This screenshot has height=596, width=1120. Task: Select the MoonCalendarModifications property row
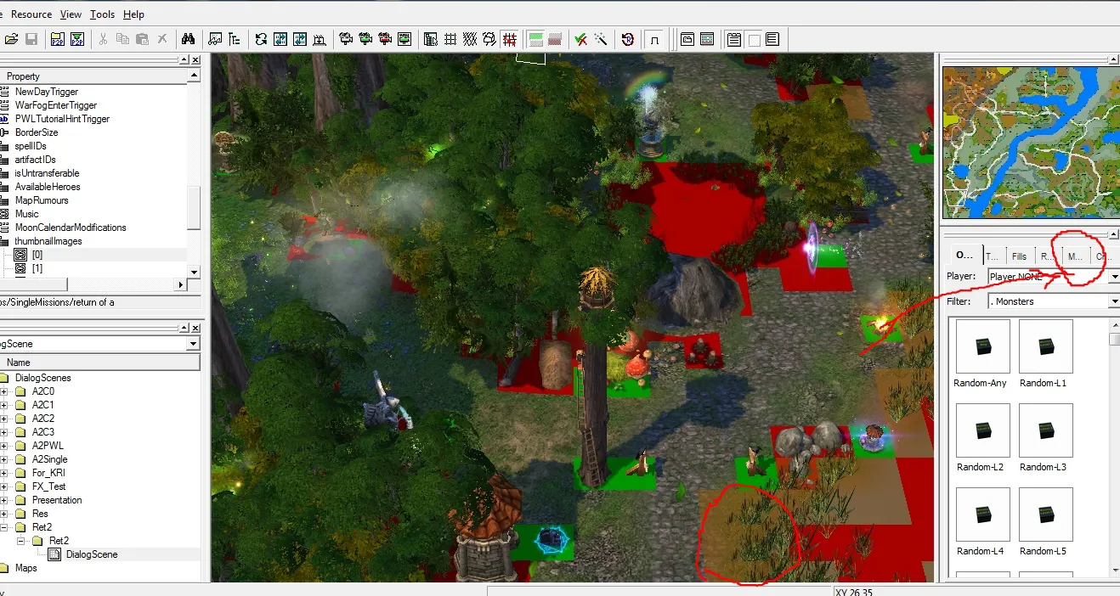pos(71,228)
